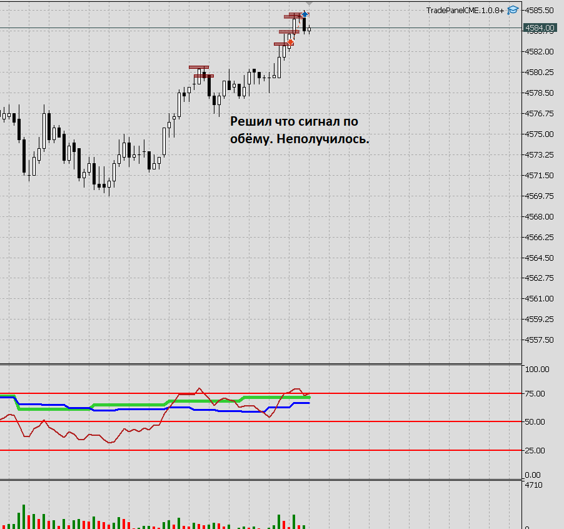Viewport: 564px width, 529px height.
Task: Click the current price tag 4584.00
Action: click(539, 28)
